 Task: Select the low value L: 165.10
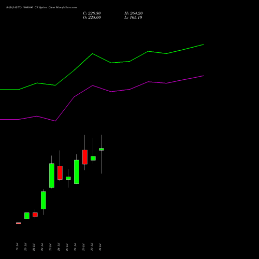tap(133, 18)
